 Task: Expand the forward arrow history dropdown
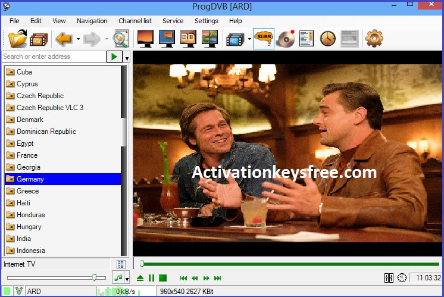click(x=107, y=39)
